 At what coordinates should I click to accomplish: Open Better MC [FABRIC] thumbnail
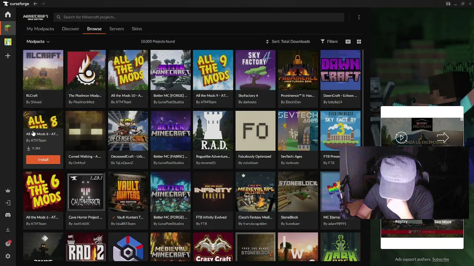[170, 131]
